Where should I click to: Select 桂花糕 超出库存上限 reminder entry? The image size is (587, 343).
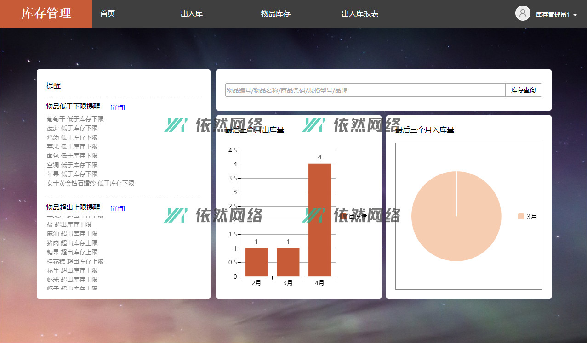(75, 261)
